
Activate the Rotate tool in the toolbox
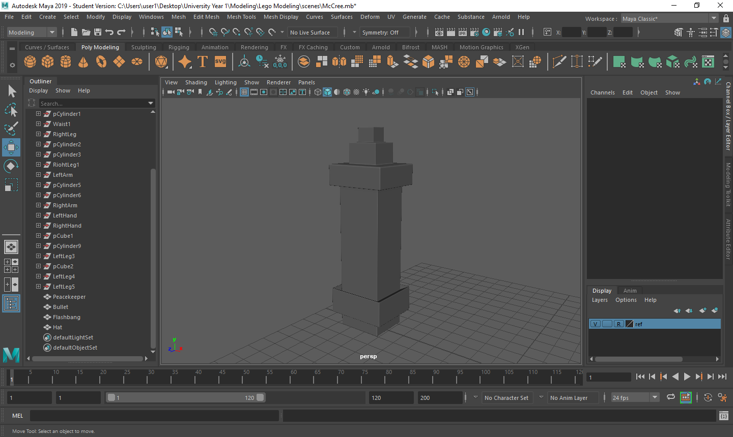[11, 166]
